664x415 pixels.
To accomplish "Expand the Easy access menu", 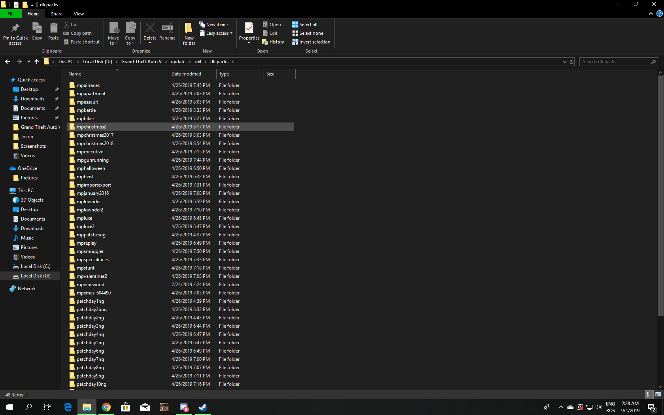I will click(216, 33).
